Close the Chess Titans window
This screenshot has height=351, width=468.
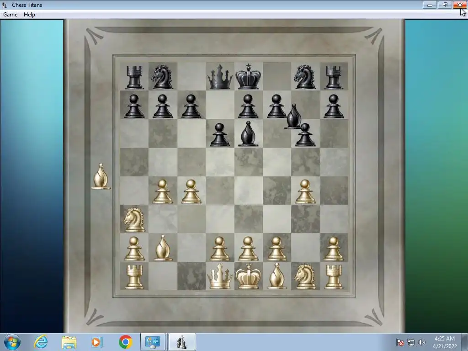coord(460,5)
